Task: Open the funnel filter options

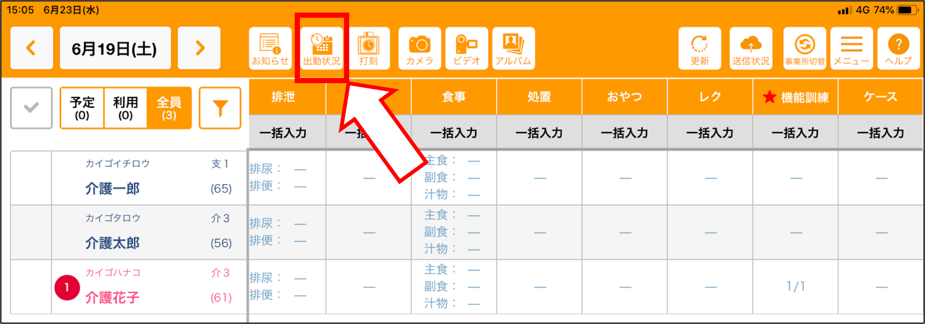Action: tap(220, 108)
